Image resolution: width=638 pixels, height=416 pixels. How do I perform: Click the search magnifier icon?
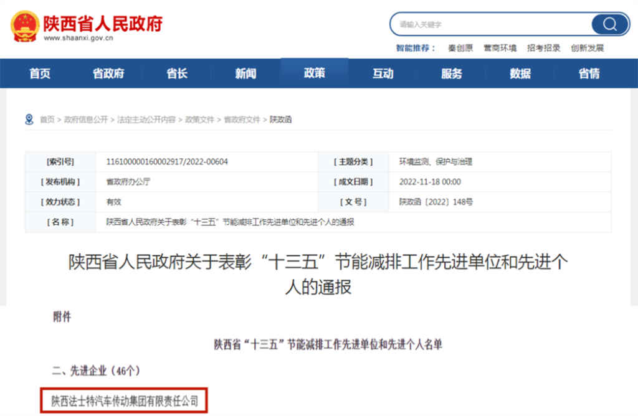tap(609, 24)
